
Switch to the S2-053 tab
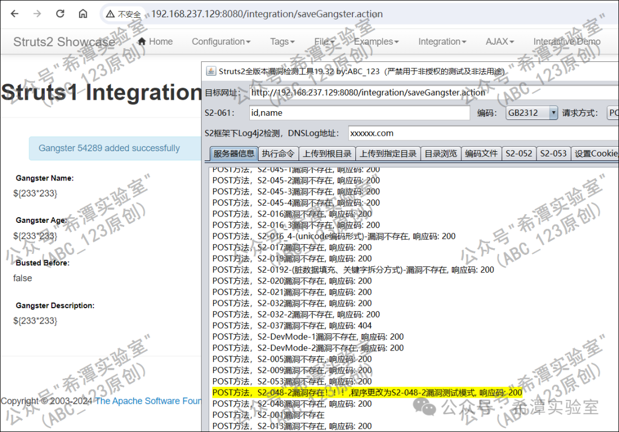(553, 154)
